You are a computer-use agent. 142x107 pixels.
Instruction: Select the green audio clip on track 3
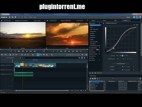click(23, 74)
